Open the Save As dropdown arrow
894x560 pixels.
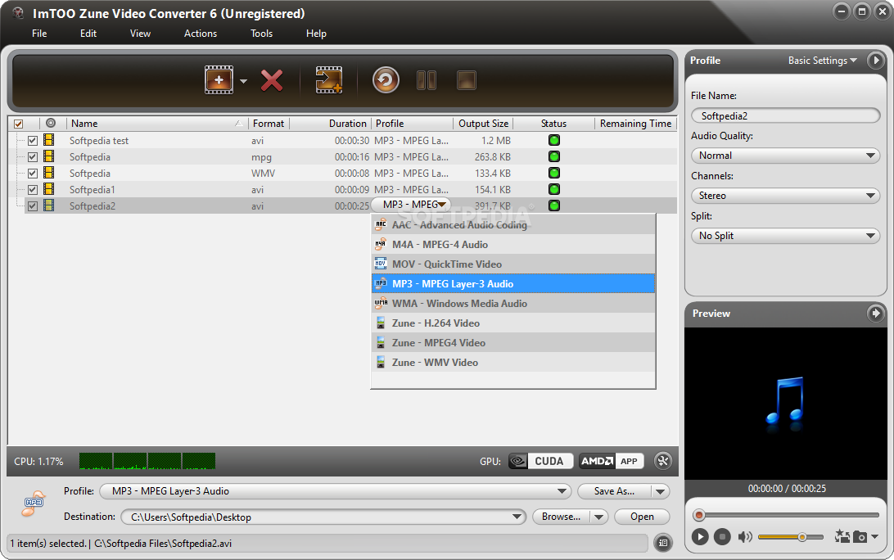pos(660,491)
